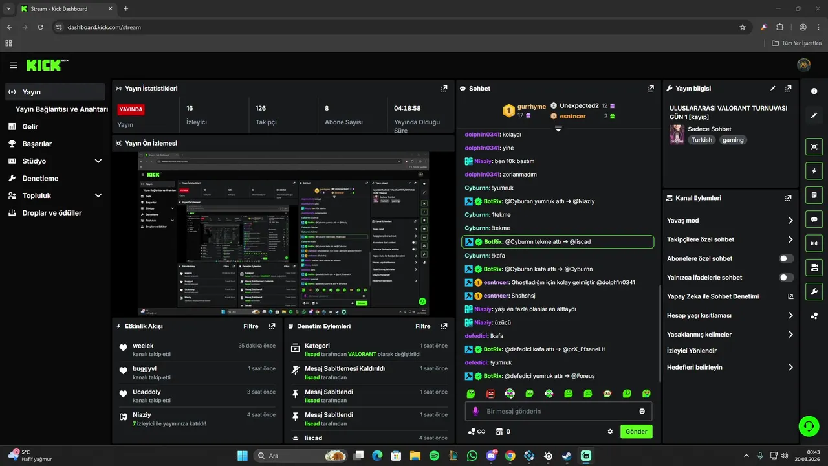Click the Turkish tag in stream info
The image size is (828, 466).
click(701, 140)
